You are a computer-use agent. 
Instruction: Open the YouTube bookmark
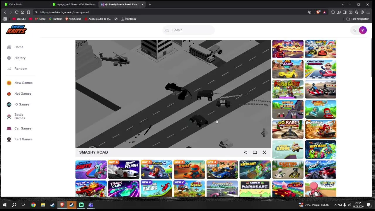point(19,19)
